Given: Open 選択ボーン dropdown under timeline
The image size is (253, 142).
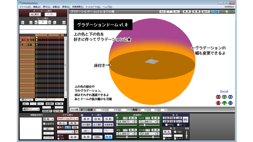Looking at the screenshot, I should click(x=31, y=109).
